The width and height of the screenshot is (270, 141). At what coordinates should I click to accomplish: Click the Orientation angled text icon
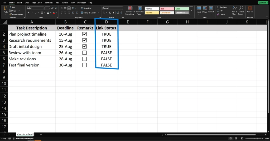(73, 8)
